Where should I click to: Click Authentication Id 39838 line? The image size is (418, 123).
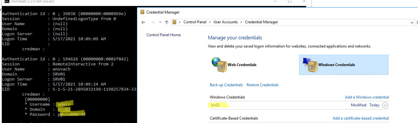(x=64, y=14)
